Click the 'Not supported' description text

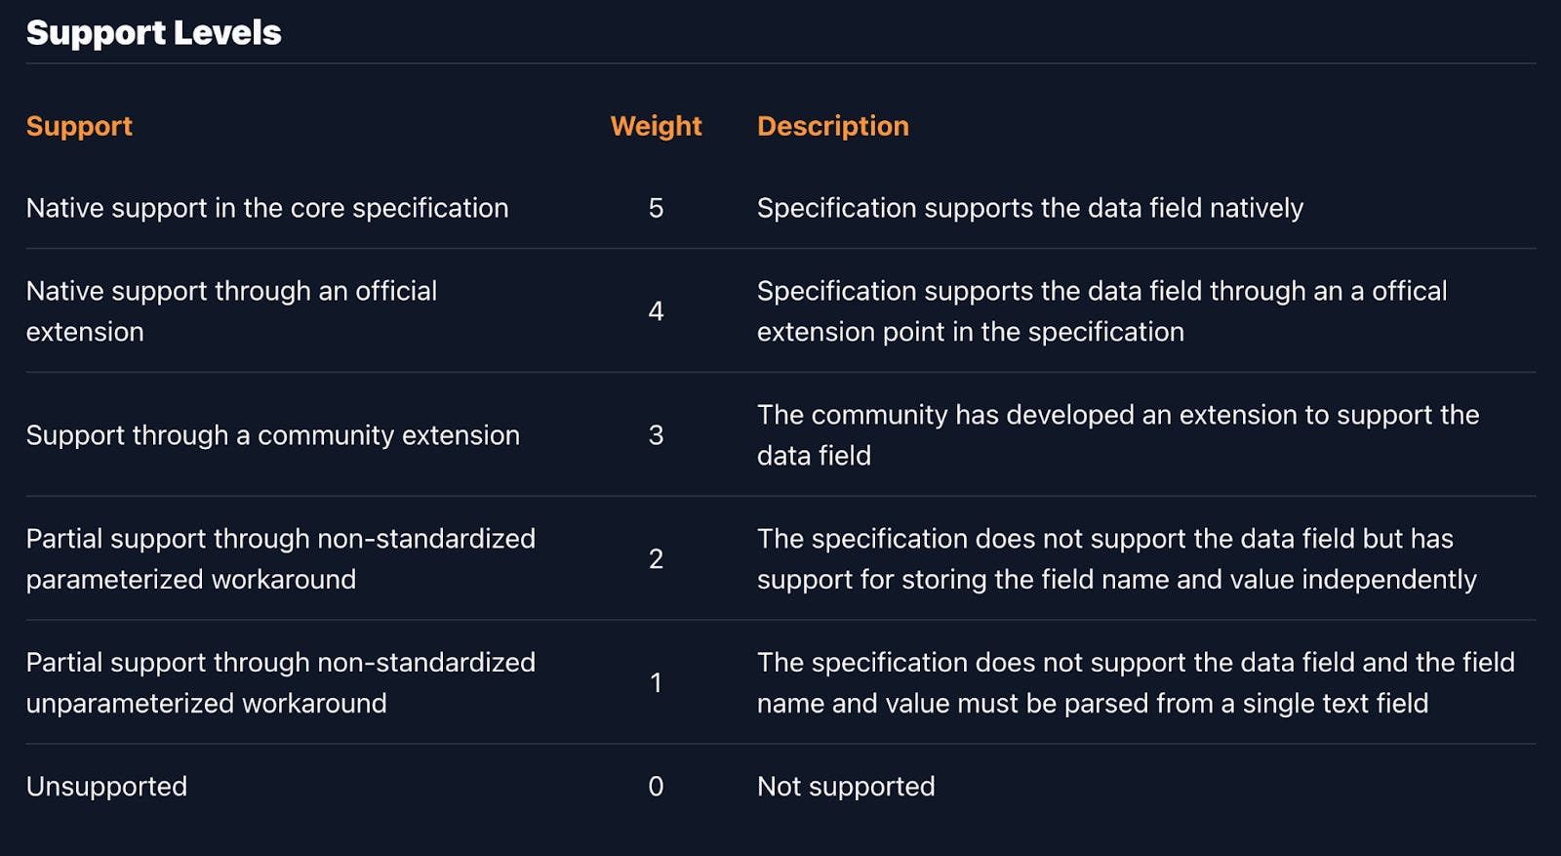pos(846,787)
